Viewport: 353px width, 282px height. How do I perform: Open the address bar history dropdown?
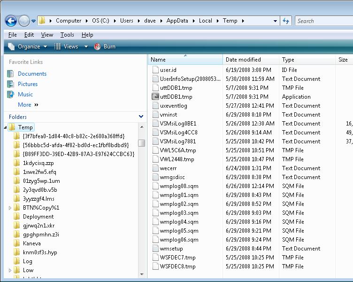coord(275,21)
